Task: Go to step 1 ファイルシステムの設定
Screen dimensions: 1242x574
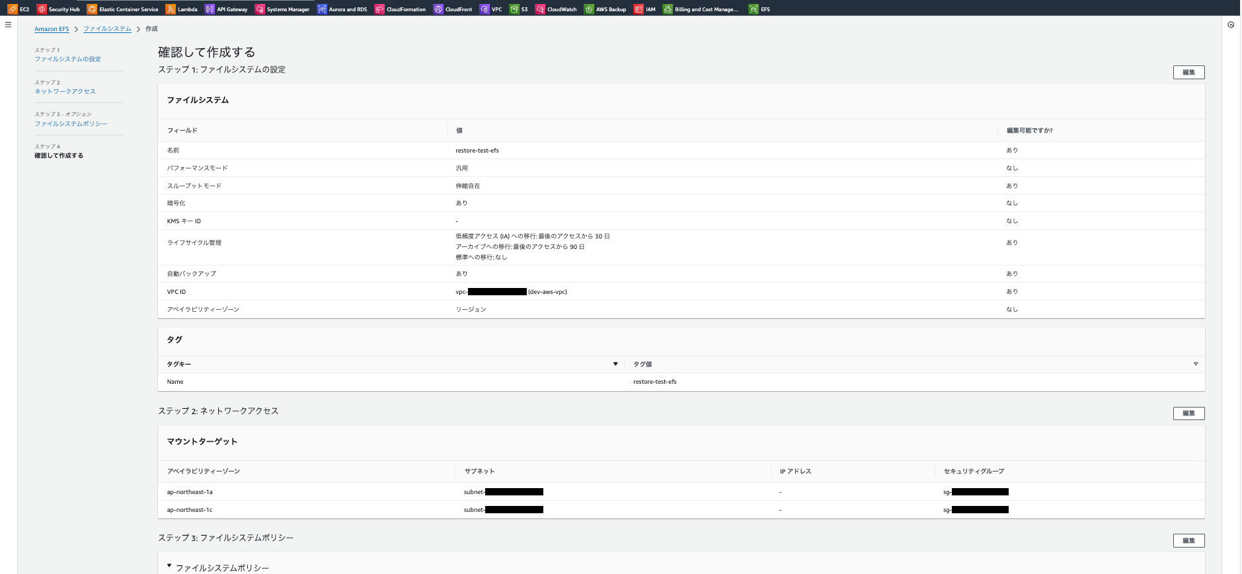Action: [68, 59]
